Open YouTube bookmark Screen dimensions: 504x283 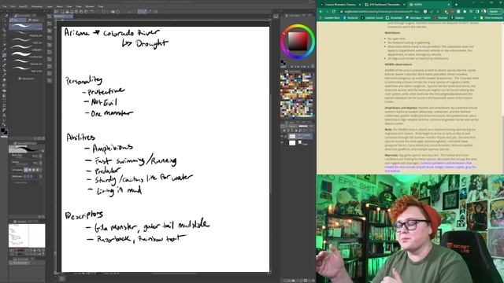click(x=441, y=17)
